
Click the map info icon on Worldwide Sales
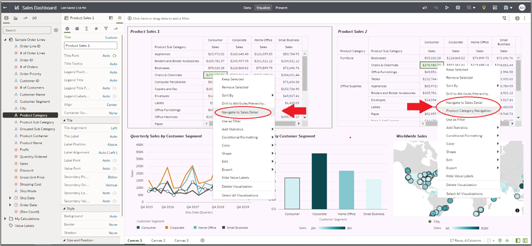pyautogui.click(x=517, y=210)
